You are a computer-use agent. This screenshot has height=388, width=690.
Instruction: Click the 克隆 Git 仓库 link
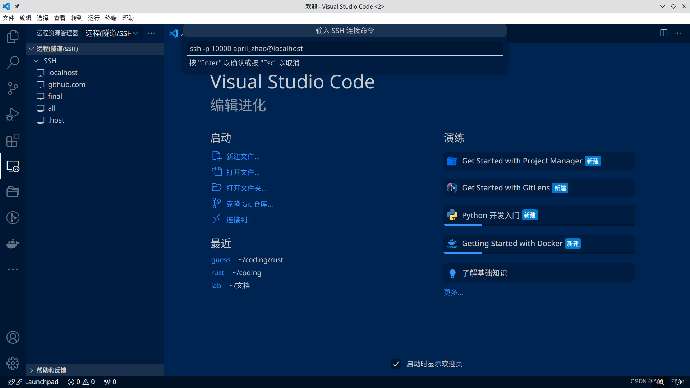[x=249, y=204]
